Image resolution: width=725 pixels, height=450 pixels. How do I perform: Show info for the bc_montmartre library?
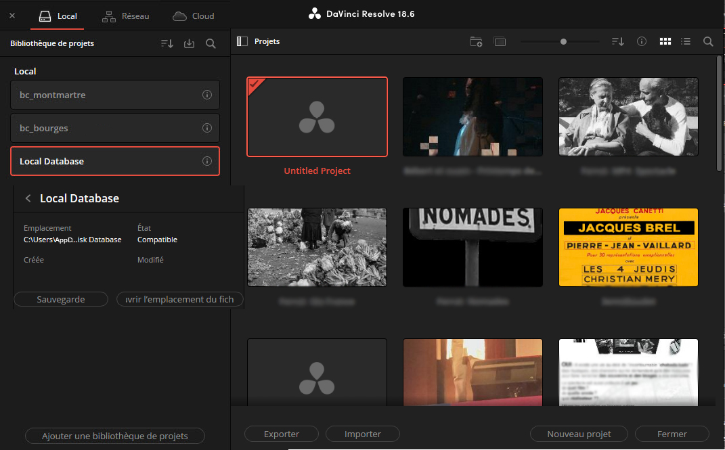coord(207,95)
